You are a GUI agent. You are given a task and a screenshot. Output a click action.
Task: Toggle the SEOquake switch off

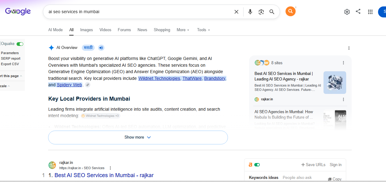click(20, 44)
